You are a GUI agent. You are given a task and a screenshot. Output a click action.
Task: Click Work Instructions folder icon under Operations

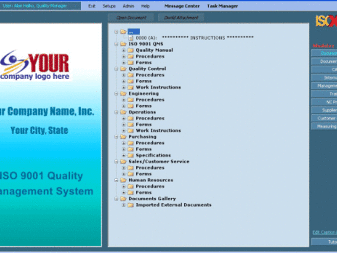(x=131, y=130)
